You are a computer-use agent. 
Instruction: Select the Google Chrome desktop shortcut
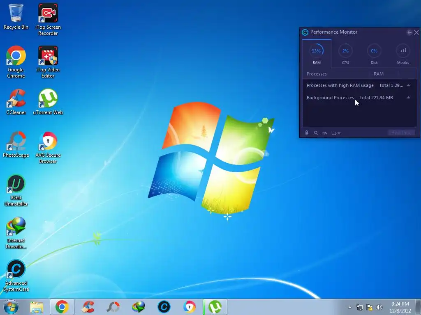pyautogui.click(x=16, y=62)
